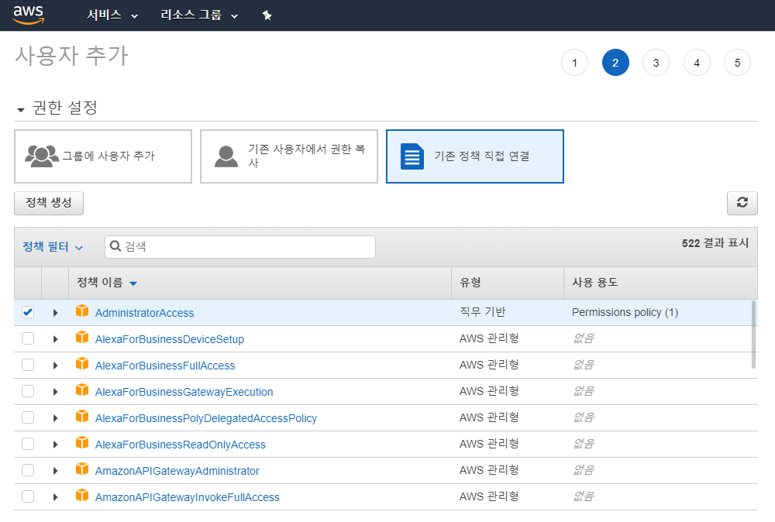Click the 정책 생성 button
775x522 pixels.
[48, 203]
